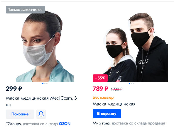174x128 pixels.
Task: Select first carousel dot under black masks
Action: [x=129, y=83]
